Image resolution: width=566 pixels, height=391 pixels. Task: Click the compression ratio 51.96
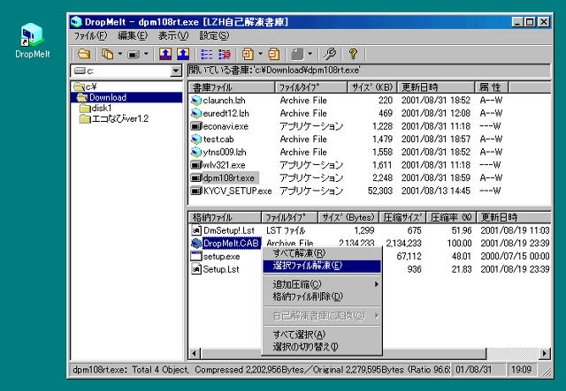point(462,230)
